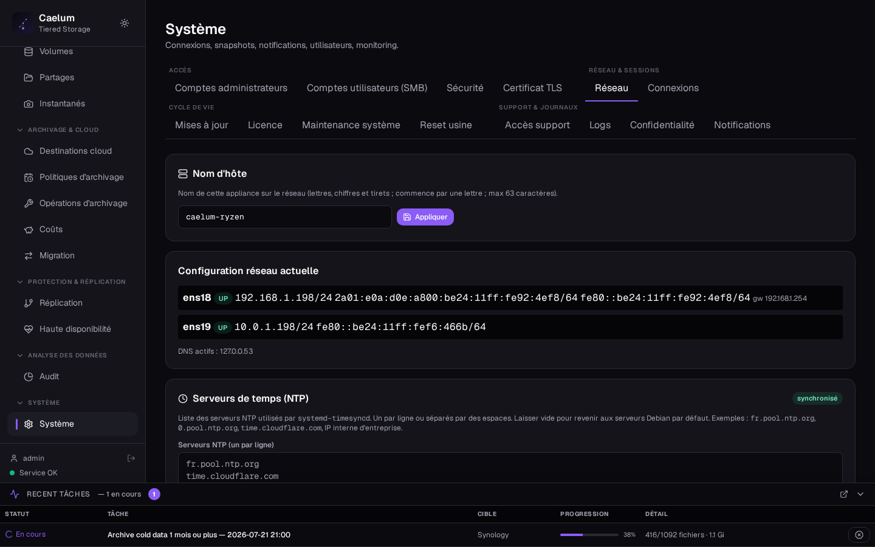Open Haute disponibilité page

[72, 329]
